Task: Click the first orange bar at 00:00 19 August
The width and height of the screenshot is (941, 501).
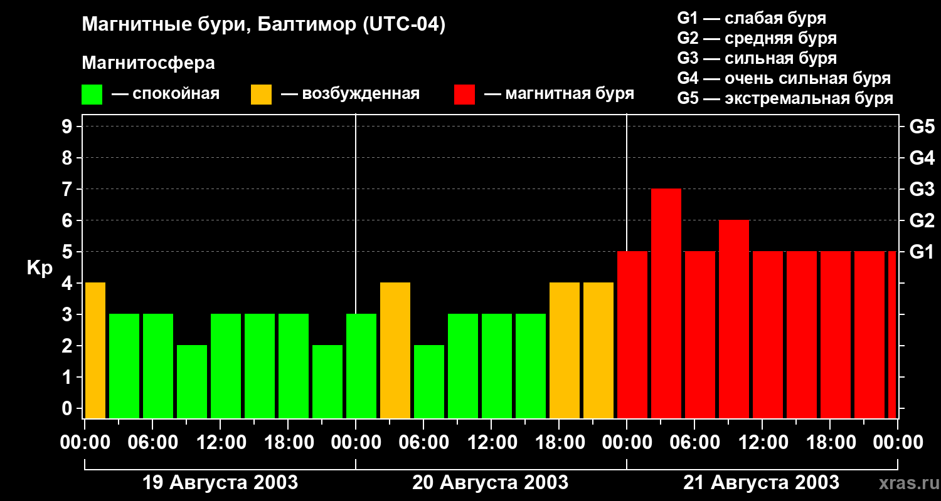Action: pyautogui.click(x=95, y=350)
